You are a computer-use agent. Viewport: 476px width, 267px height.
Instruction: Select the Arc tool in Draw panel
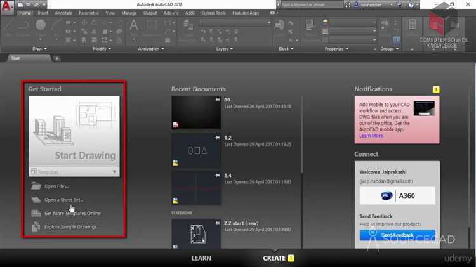[56, 29]
